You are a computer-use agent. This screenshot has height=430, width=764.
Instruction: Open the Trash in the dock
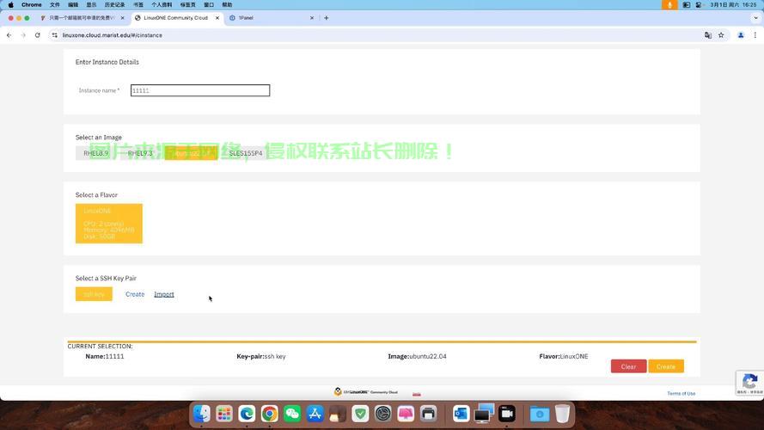[x=562, y=414]
